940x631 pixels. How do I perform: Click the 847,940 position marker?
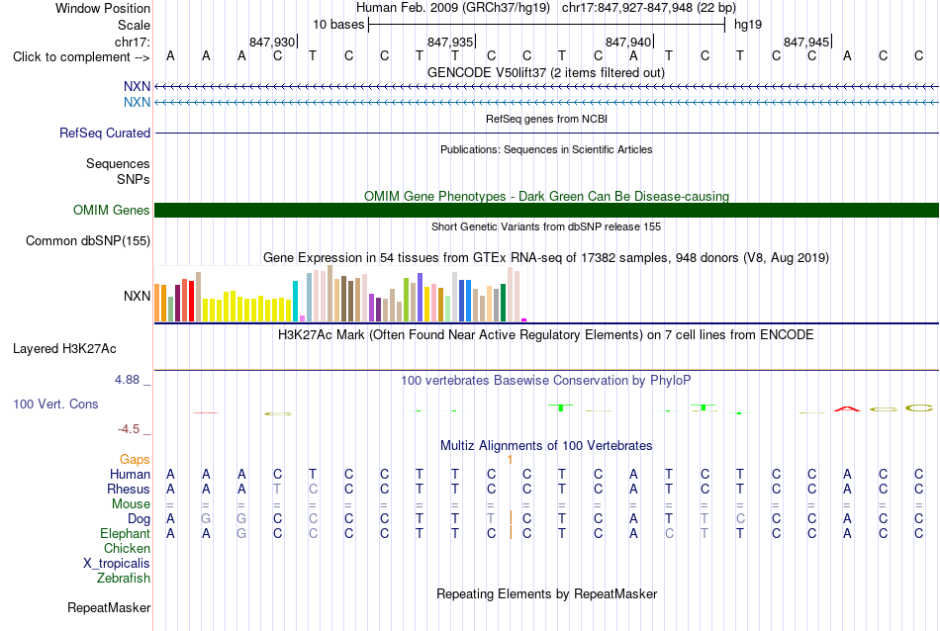tap(629, 42)
